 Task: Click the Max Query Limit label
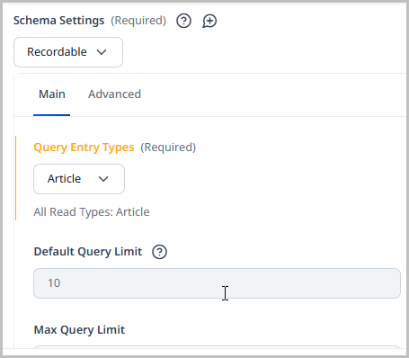pos(79,330)
